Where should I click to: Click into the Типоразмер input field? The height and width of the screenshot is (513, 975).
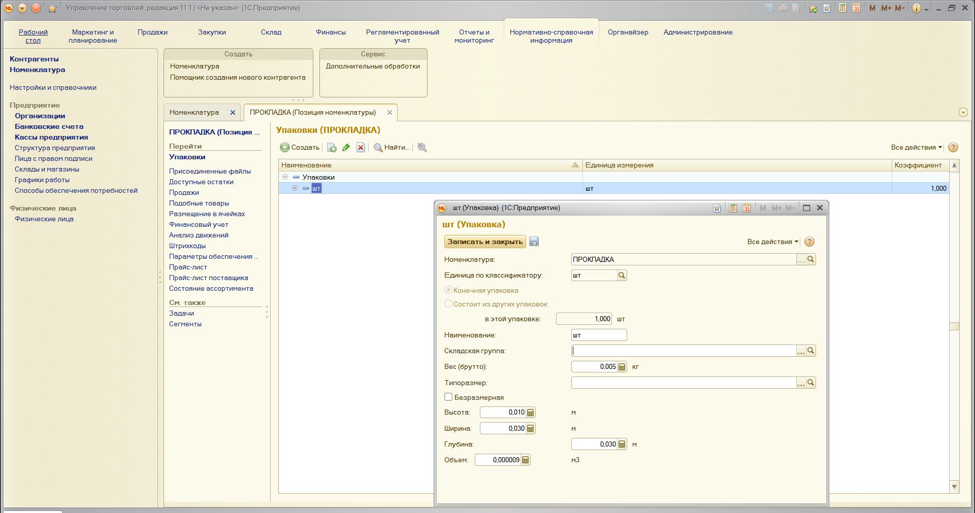coord(683,383)
